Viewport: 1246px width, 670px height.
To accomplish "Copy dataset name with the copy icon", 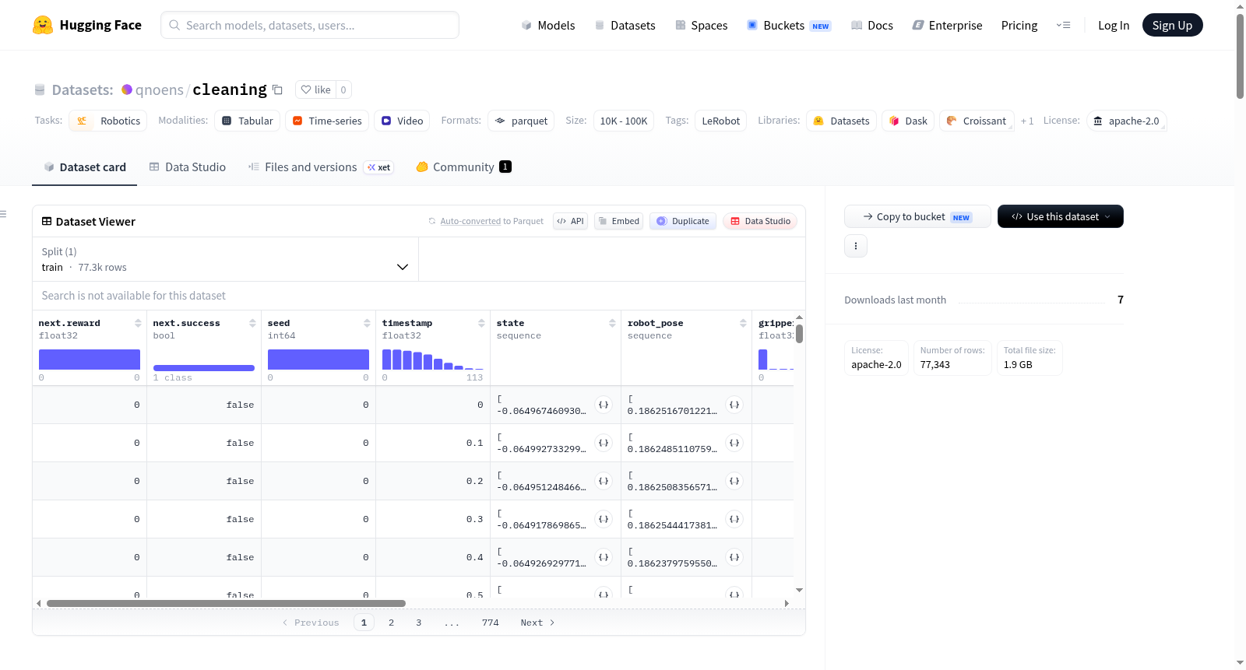I will point(277,89).
